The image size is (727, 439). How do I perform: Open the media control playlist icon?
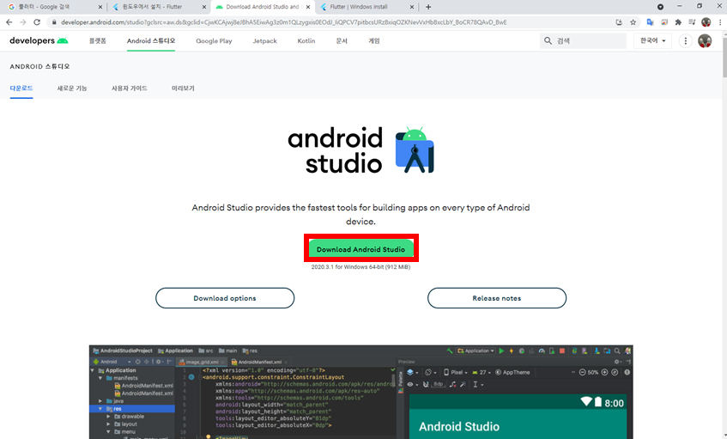pyautogui.click(x=692, y=21)
